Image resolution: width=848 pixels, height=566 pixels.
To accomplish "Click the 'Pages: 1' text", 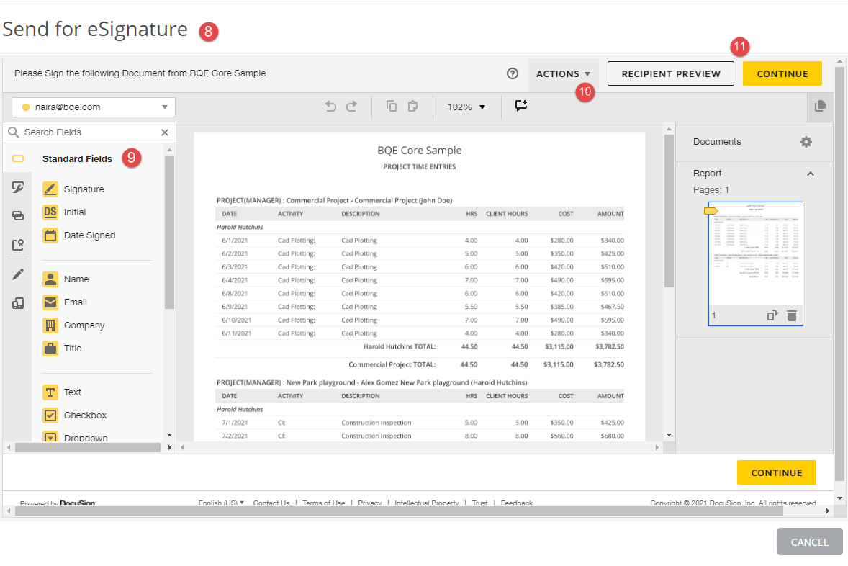I will (x=711, y=190).
